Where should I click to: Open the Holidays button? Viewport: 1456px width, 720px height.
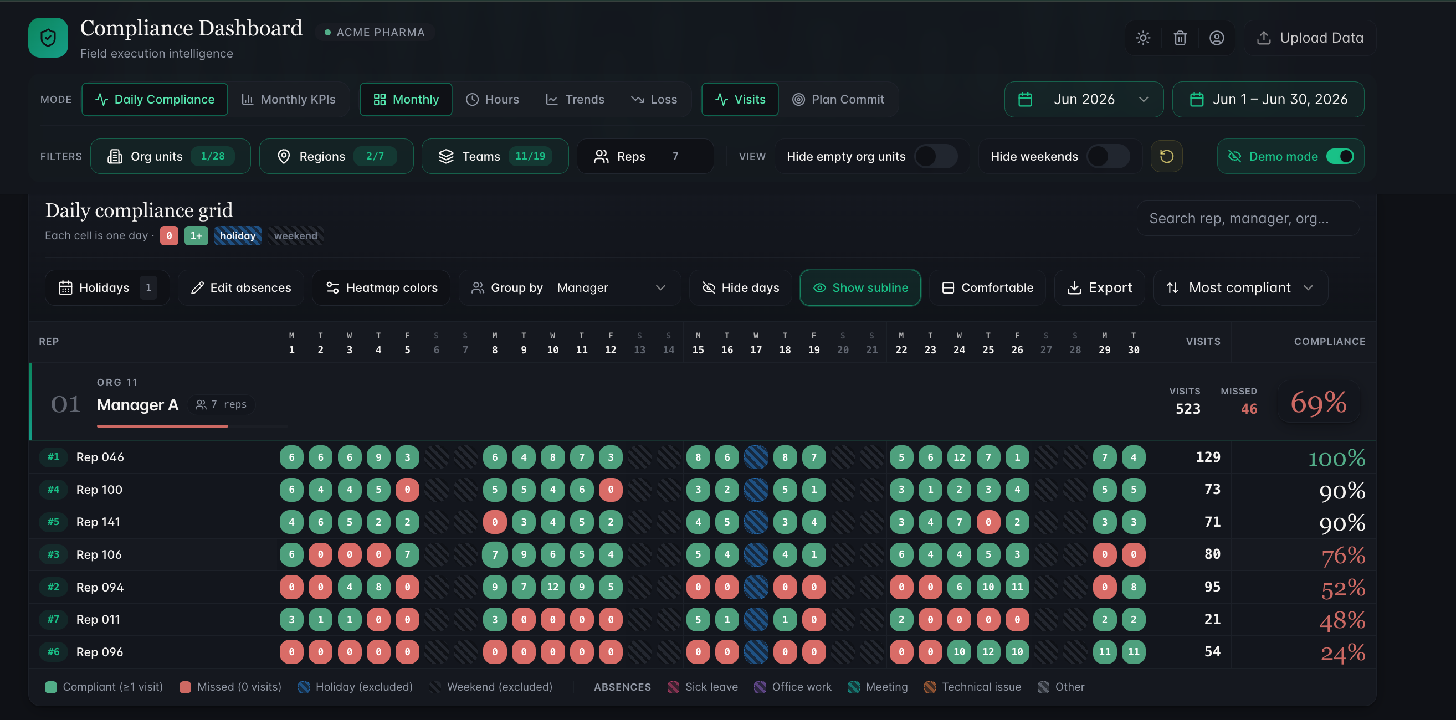pyautogui.click(x=107, y=287)
